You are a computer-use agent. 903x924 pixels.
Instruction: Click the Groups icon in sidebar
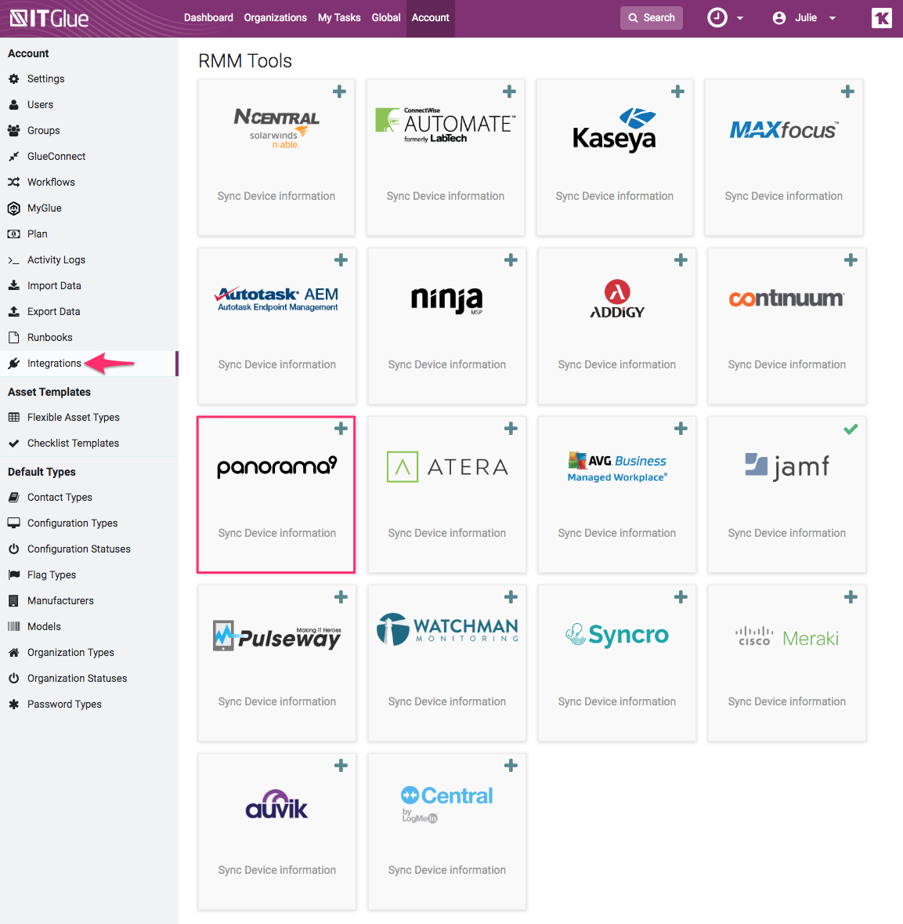(x=14, y=130)
